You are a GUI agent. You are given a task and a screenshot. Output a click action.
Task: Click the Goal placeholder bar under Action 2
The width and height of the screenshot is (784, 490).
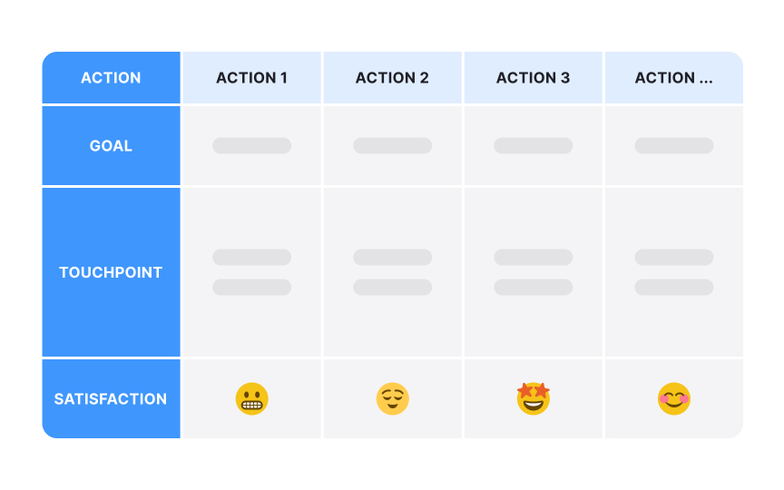pyautogui.click(x=393, y=145)
